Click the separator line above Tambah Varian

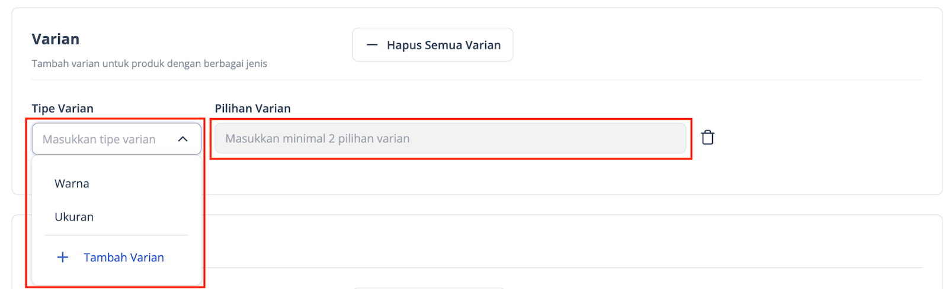point(116,235)
